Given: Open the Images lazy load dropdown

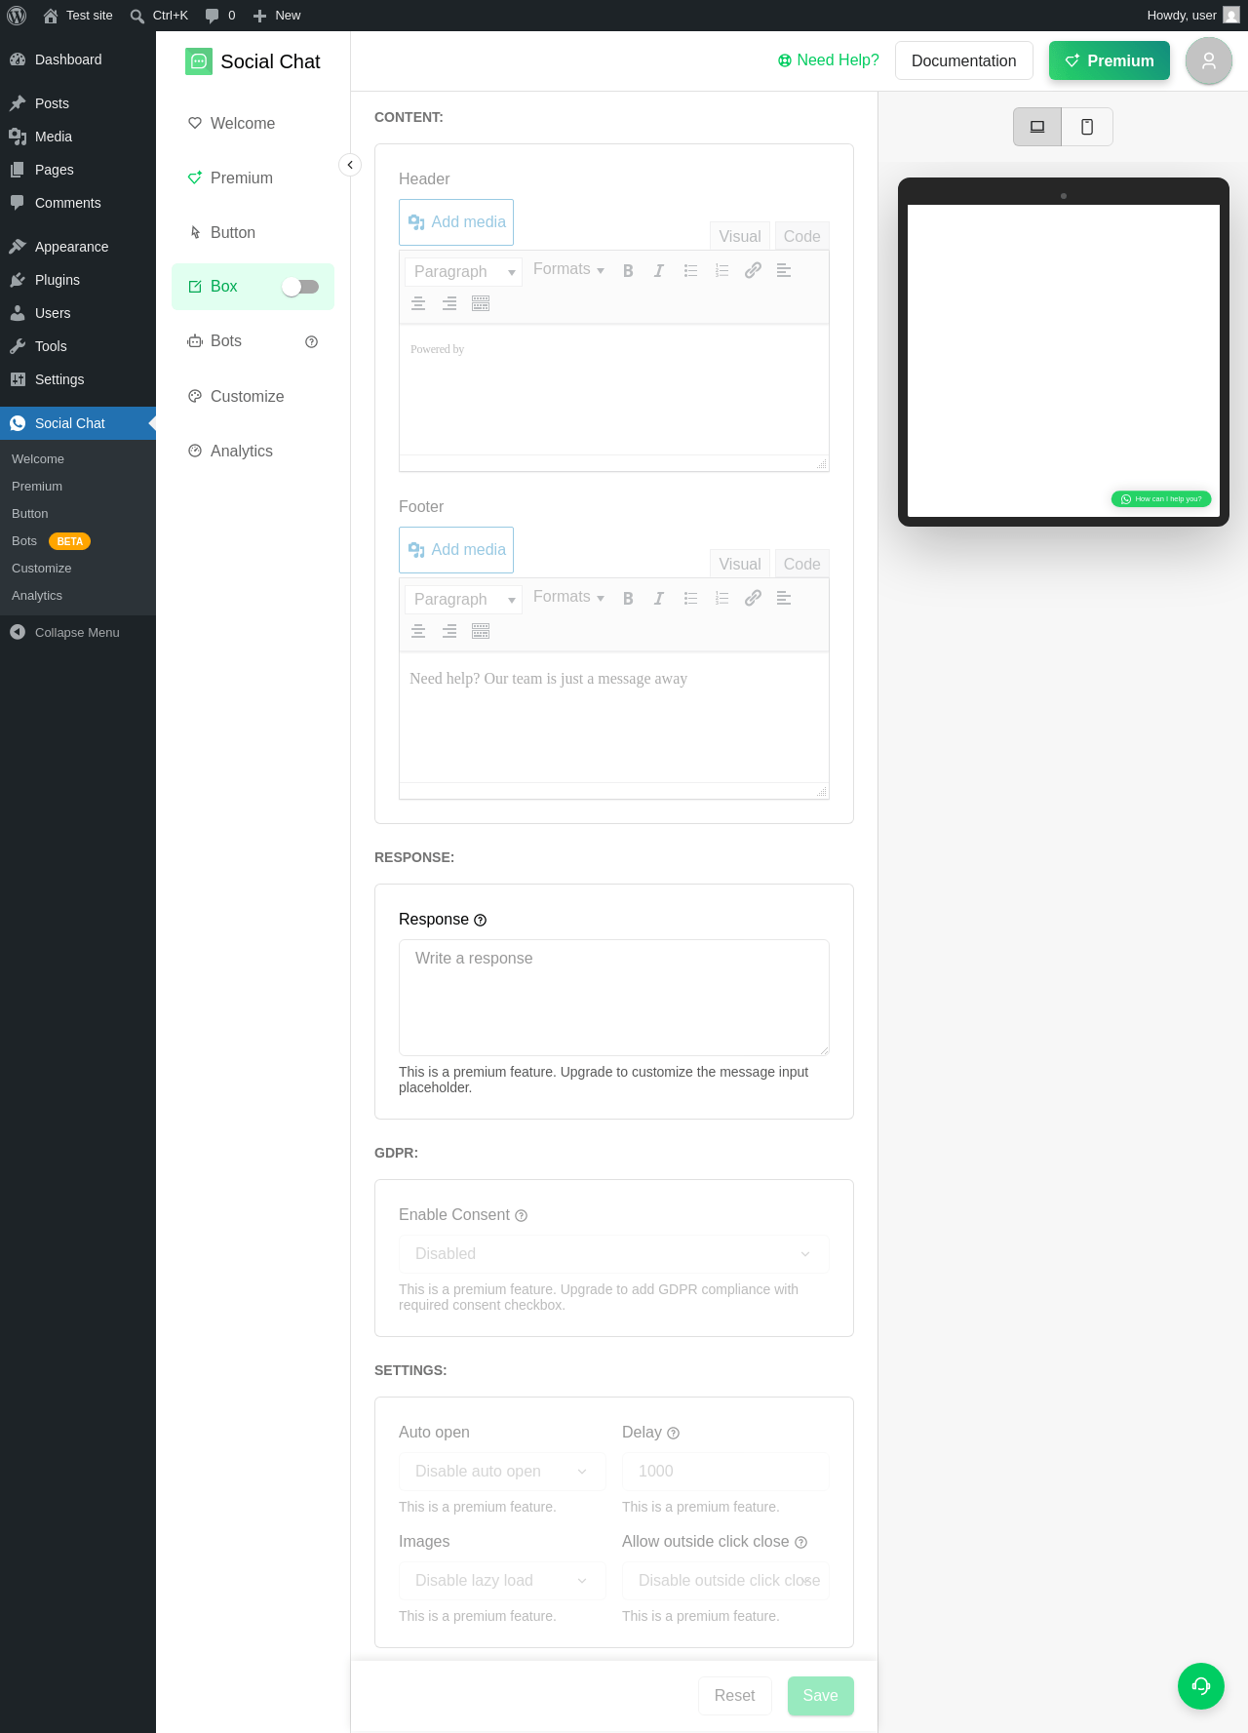Looking at the screenshot, I should tap(502, 1581).
